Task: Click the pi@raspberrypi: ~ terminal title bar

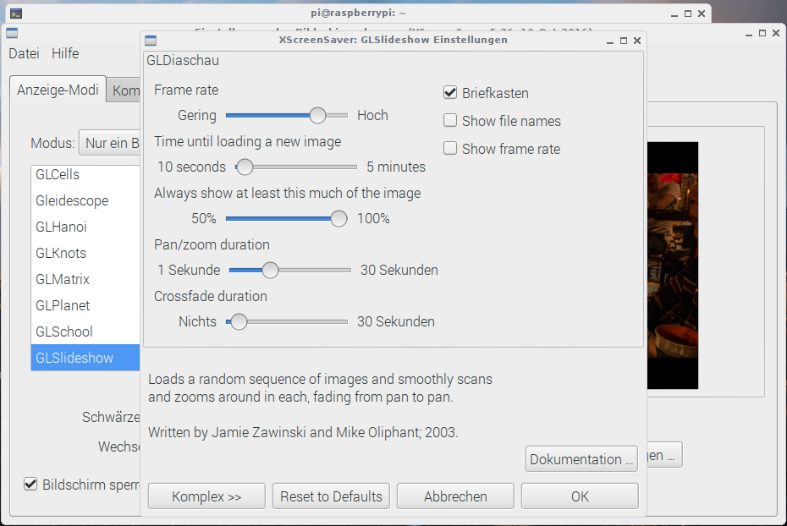Action: (x=358, y=13)
